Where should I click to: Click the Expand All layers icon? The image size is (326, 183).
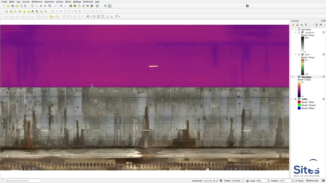point(316,25)
